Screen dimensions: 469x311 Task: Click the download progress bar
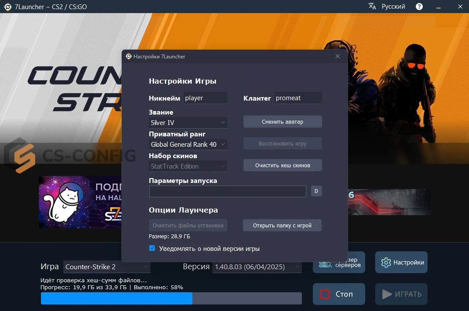click(171, 298)
